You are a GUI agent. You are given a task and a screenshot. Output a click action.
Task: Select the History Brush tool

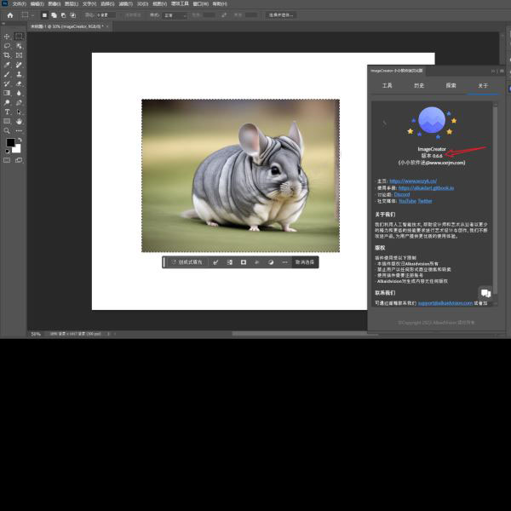point(7,83)
